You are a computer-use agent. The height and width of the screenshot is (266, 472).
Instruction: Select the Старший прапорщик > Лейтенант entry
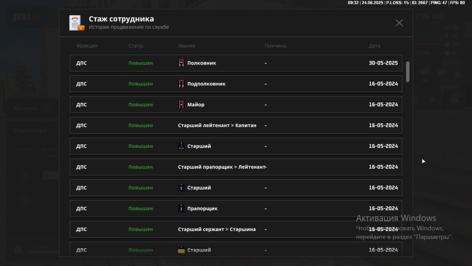[221, 167]
